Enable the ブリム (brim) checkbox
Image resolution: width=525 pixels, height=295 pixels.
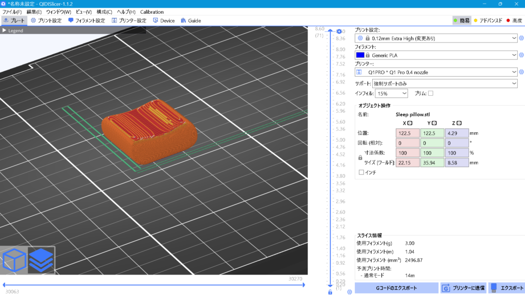click(431, 93)
